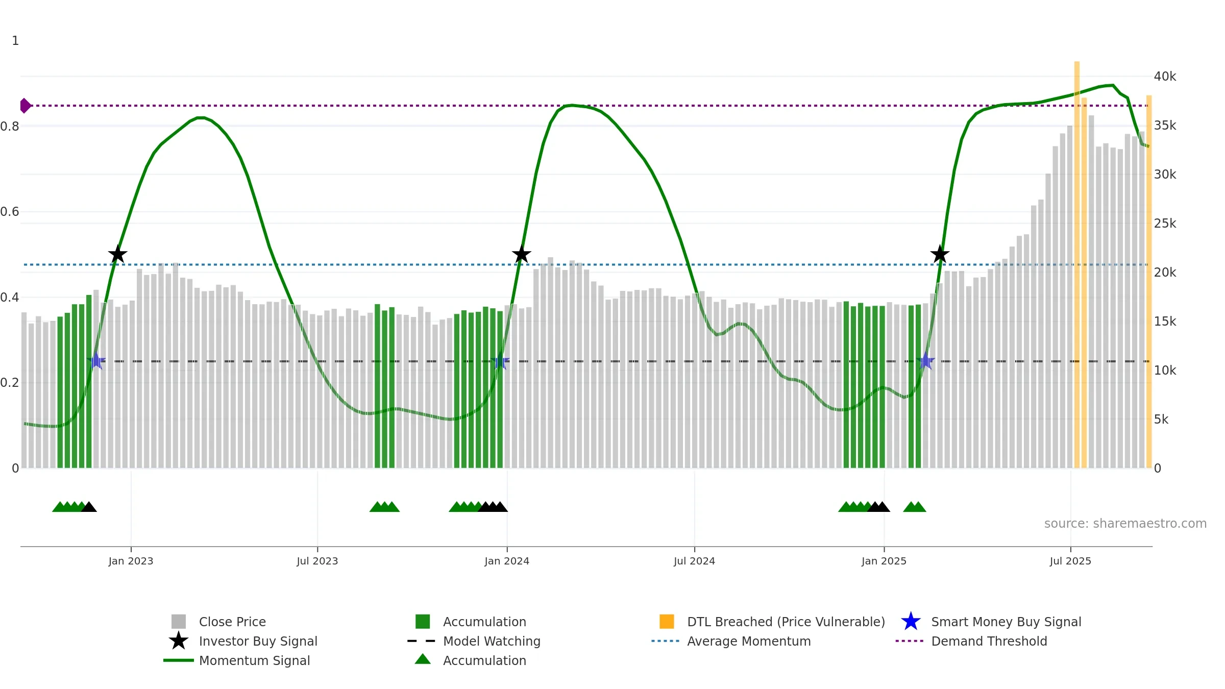The height and width of the screenshot is (689, 1225).
Task: Toggle DTL Breached (Price Vulnerable) legend entry
Action: pos(772,622)
